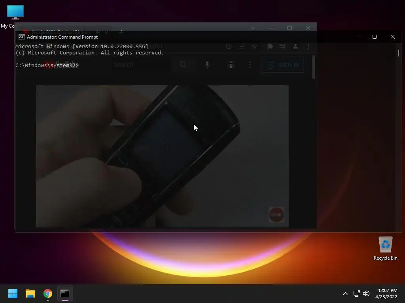Click the Command Prompt taskbar icon
This screenshot has width=405, height=303.
(x=65, y=294)
